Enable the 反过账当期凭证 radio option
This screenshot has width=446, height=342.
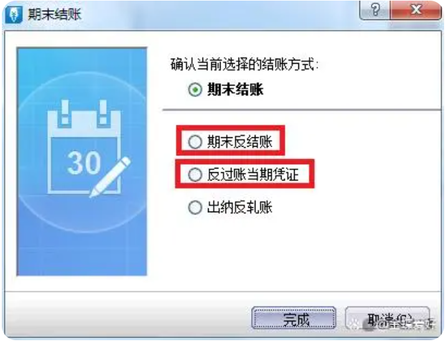coord(195,174)
